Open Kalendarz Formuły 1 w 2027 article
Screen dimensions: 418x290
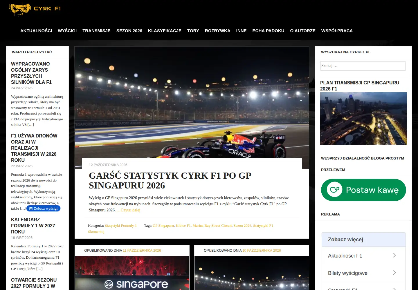coord(33,226)
